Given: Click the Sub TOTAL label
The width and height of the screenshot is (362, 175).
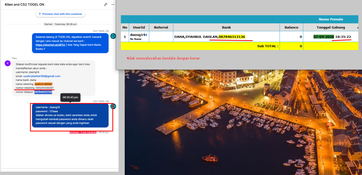Looking at the screenshot, I should coord(268,46).
